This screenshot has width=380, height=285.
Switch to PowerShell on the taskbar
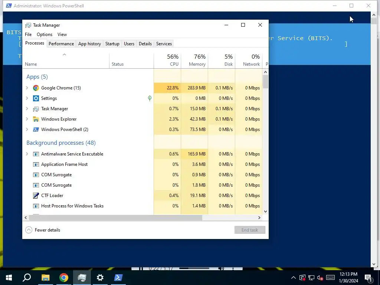118,278
